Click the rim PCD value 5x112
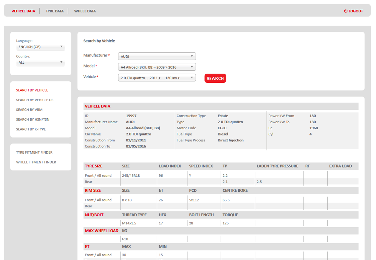Image resolution: width=376 pixels, height=260 pixels. 194,200
